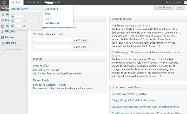Click the Settings icon in the sidebar
The width and height of the screenshot is (187, 114).
click(3, 37)
